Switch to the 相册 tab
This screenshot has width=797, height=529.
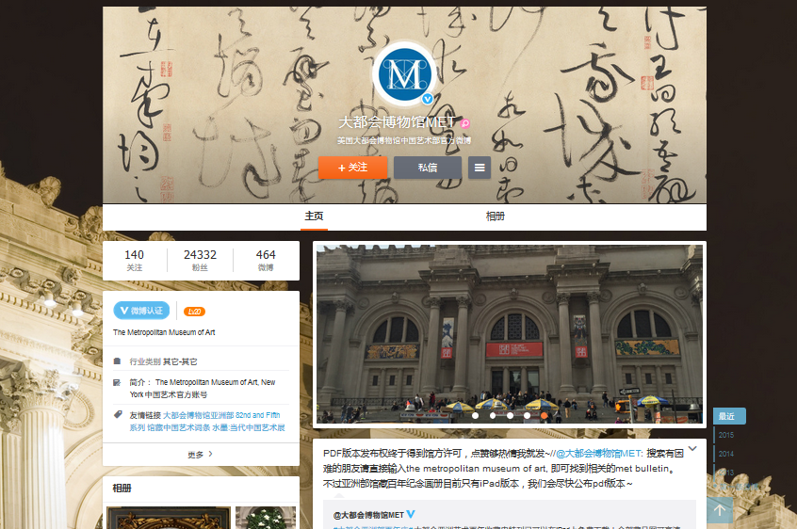click(x=496, y=216)
